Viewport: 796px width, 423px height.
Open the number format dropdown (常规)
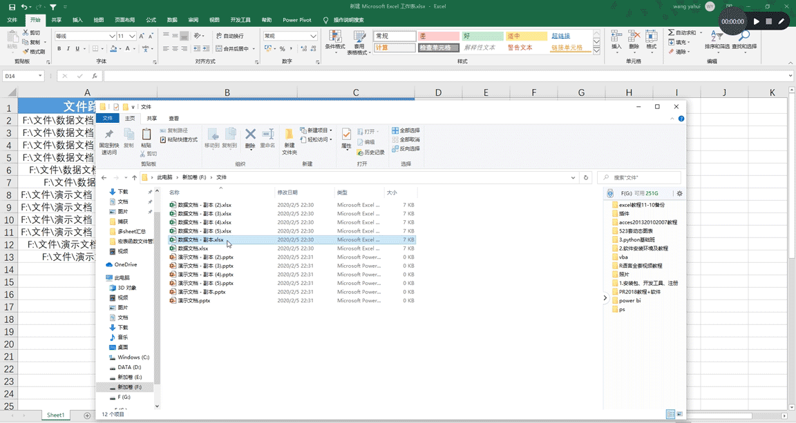(313, 36)
